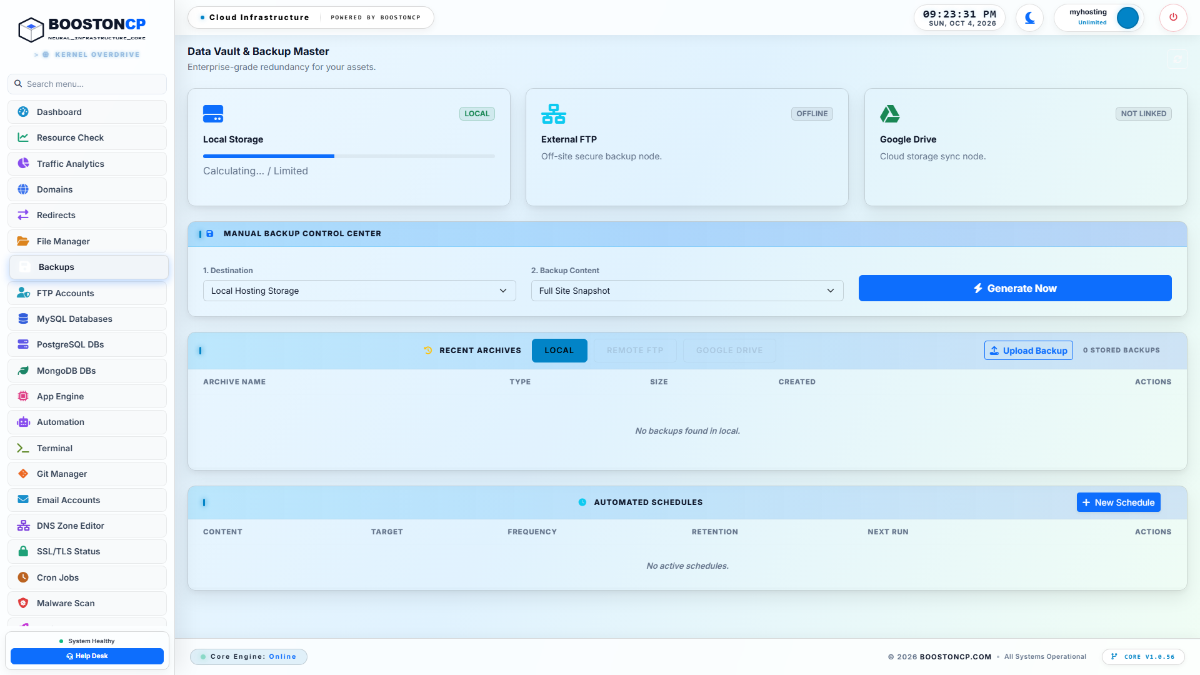Click the Generate Now button
1200x675 pixels.
tap(1015, 288)
